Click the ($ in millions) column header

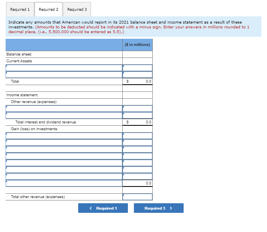click(138, 45)
